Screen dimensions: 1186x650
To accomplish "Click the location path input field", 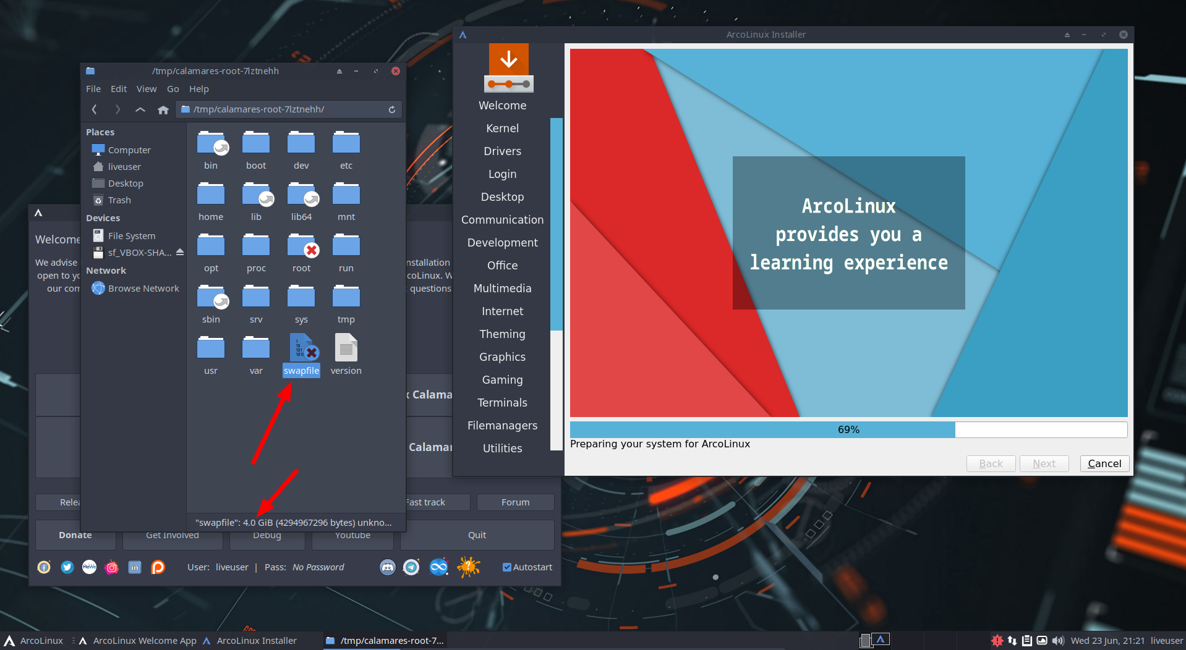I will pyautogui.click(x=289, y=109).
